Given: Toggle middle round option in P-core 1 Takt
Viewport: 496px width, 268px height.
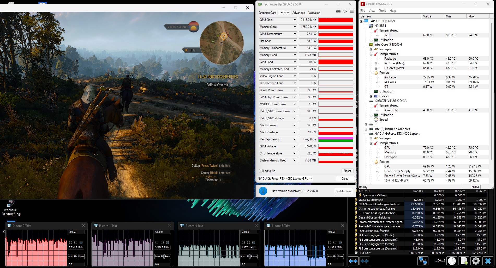Looking at the screenshot, I should click(x=162, y=242).
